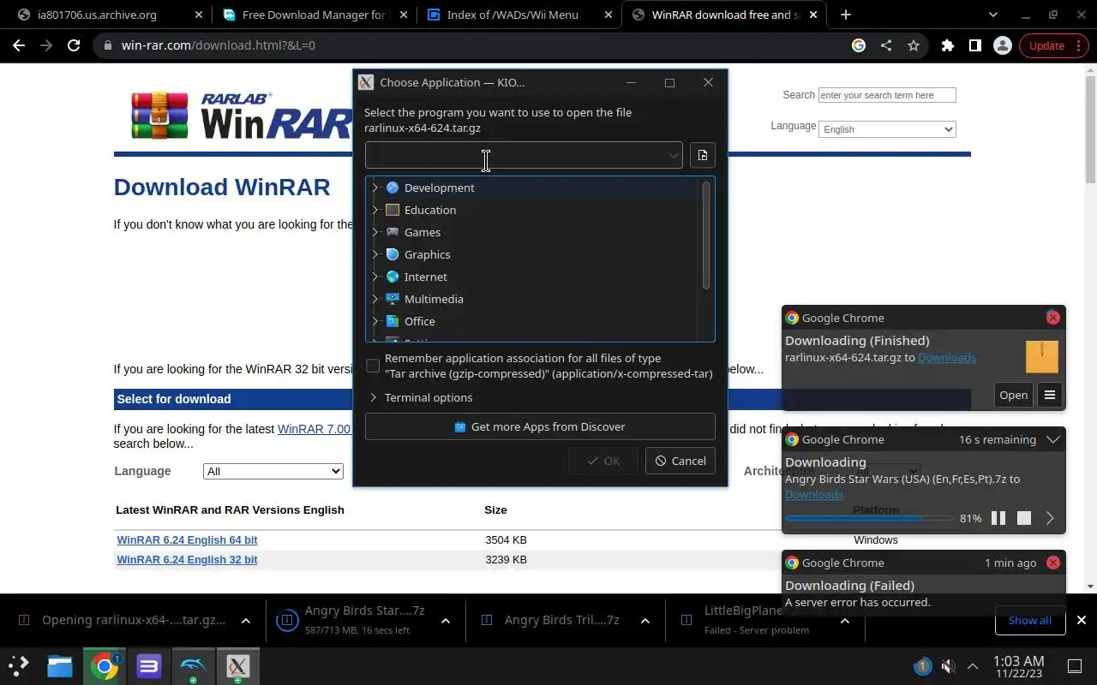Image resolution: width=1097 pixels, height=685 pixels.
Task: Click the website search input field
Action: 887,95
